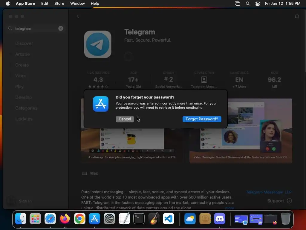Open the Edit menu
Image resolution: width=306 pixels, height=230 pixels.
pos(45,4)
